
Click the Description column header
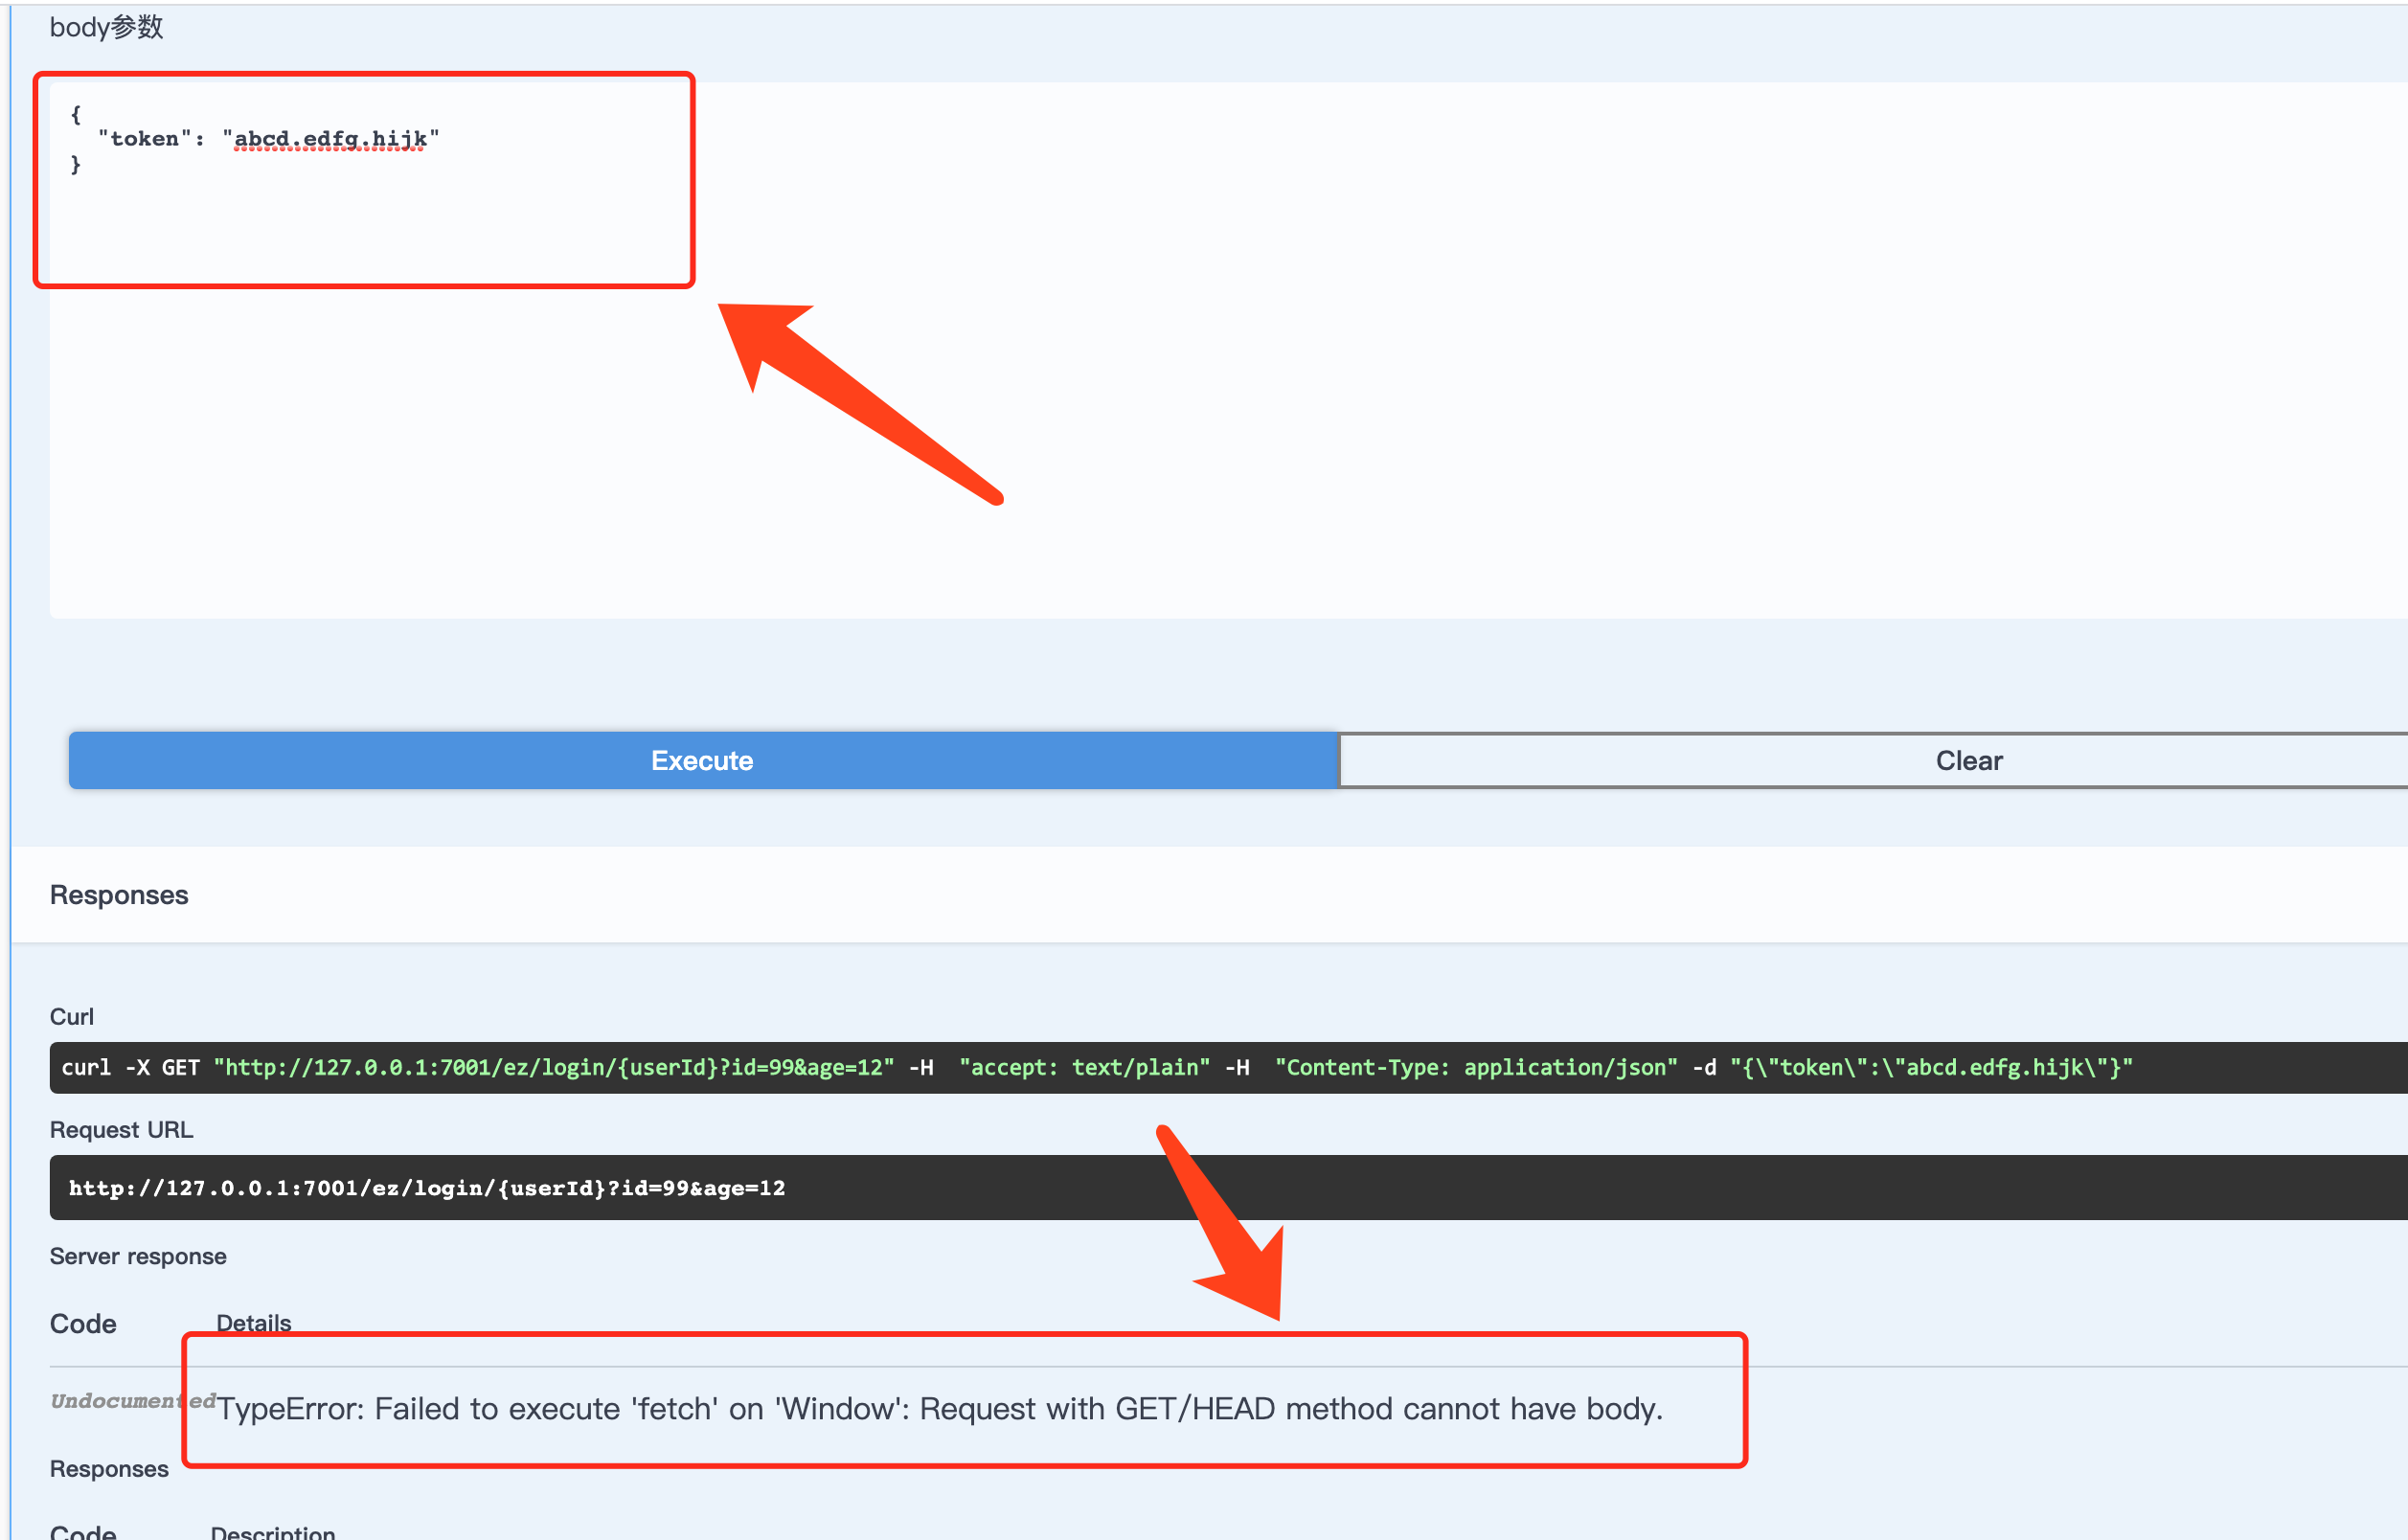click(273, 1532)
